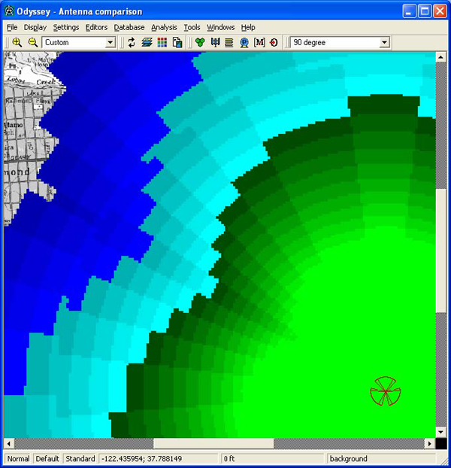Click the refresh arrows toolbar icon
The image size is (451, 468).
coord(132,43)
